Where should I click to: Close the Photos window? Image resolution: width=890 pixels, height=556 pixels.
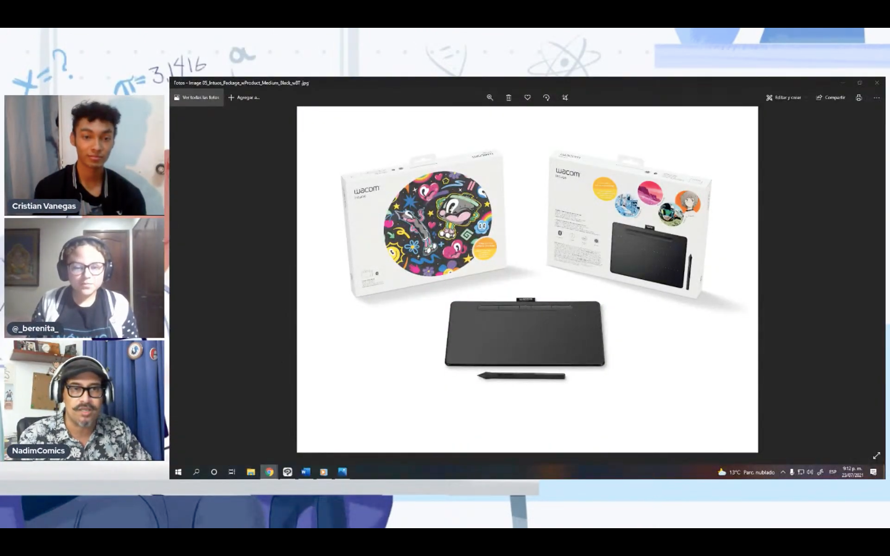876,83
